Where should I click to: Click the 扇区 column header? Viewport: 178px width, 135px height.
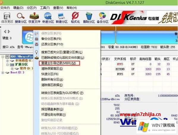coord(166,59)
